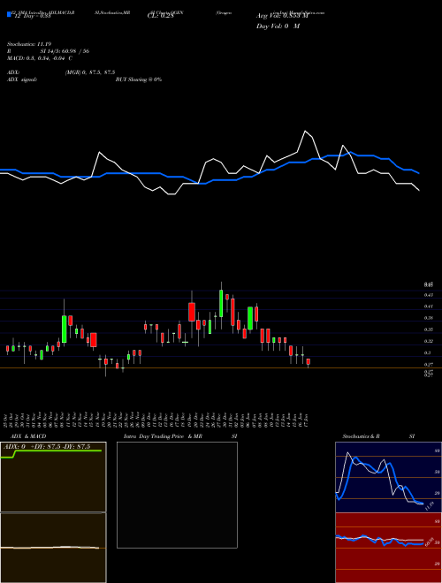This screenshot has height=583, width=442.
Task: Click the 'Intra Day Trading Price & MR' title
Action: coord(163,436)
